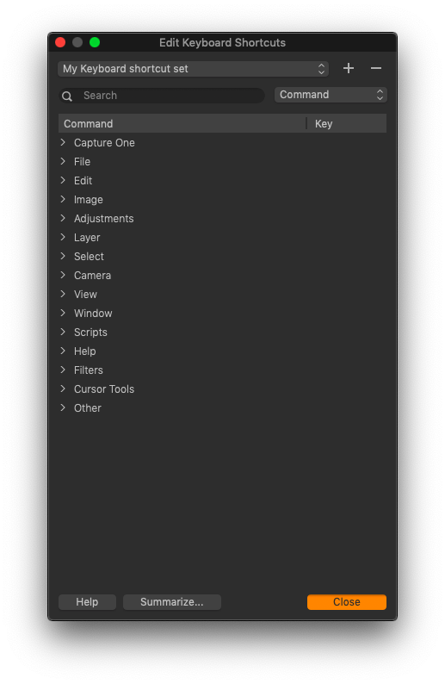Click the Key column header
This screenshot has width=445, height=684.
click(347, 123)
